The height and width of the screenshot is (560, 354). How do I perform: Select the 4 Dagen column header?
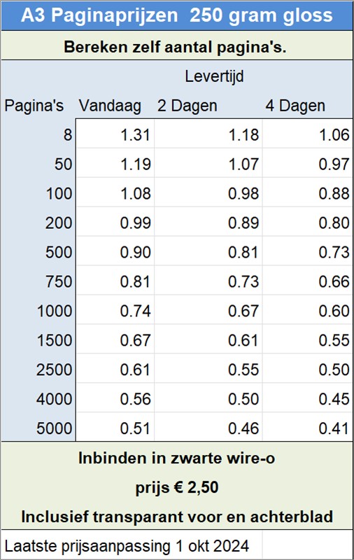click(295, 106)
